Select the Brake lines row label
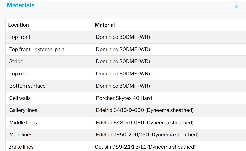 (21, 147)
